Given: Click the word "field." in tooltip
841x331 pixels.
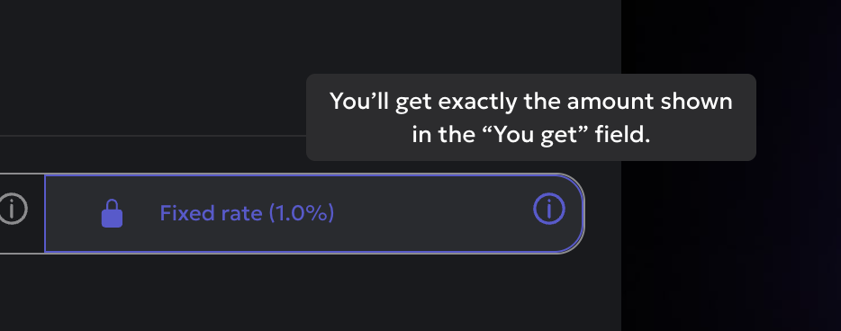Looking at the screenshot, I should (x=632, y=135).
